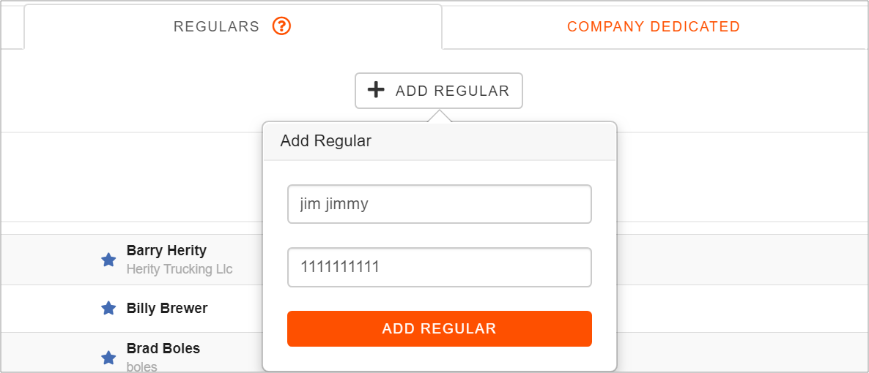This screenshot has width=869, height=373.
Task: Click the popover's pointer arrow under Add Regular
Action: [x=440, y=116]
